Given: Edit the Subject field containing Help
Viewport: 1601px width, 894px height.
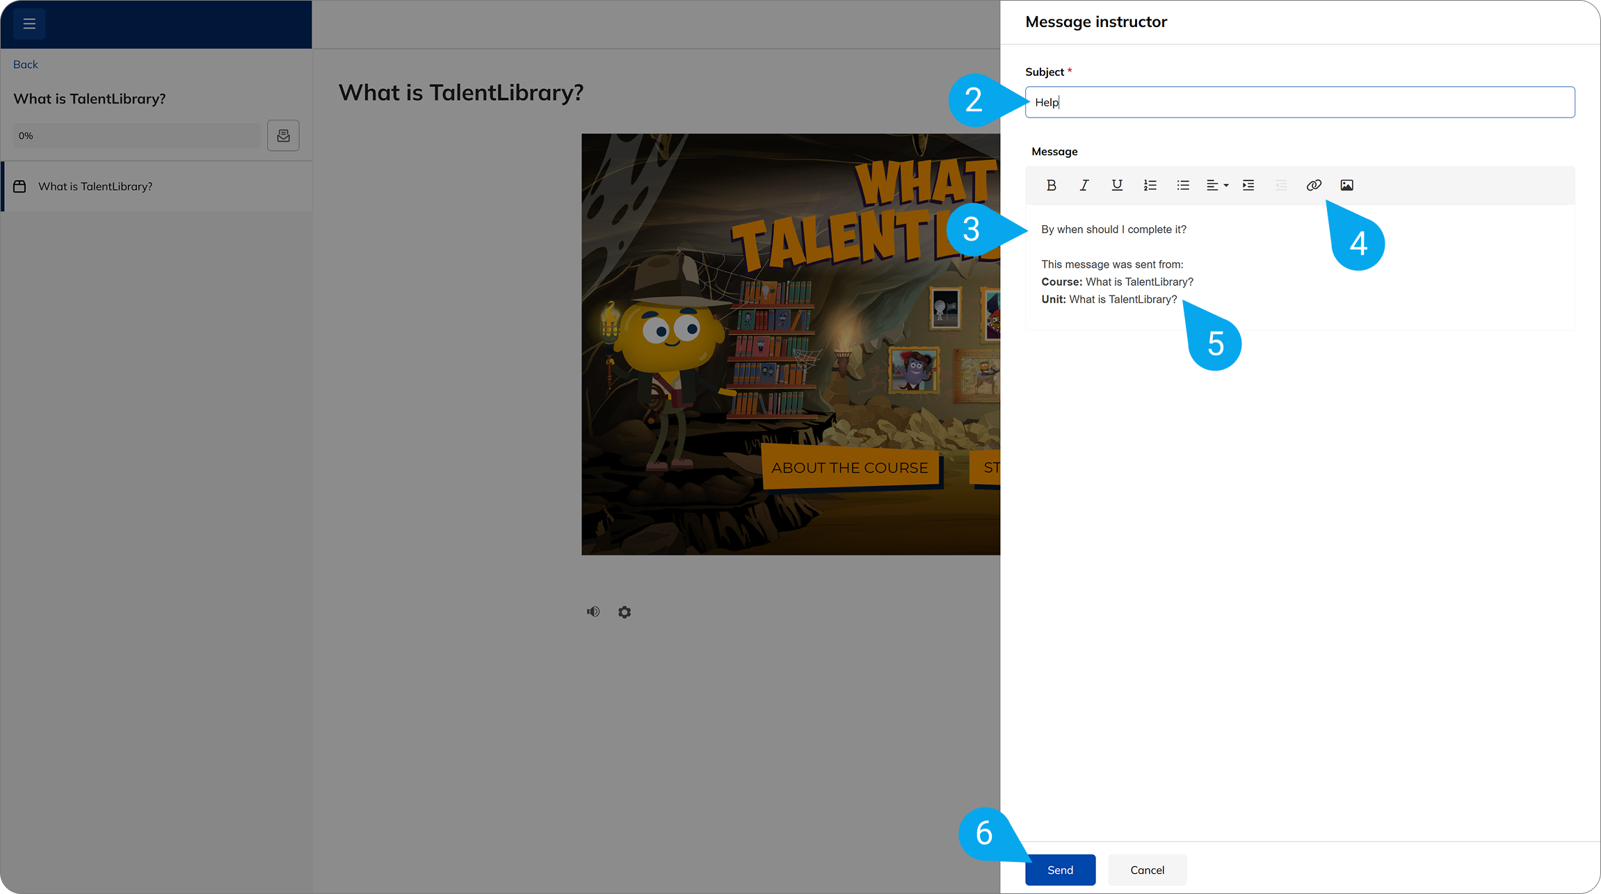Looking at the screenshot, I should click(x=1299, y=101).
